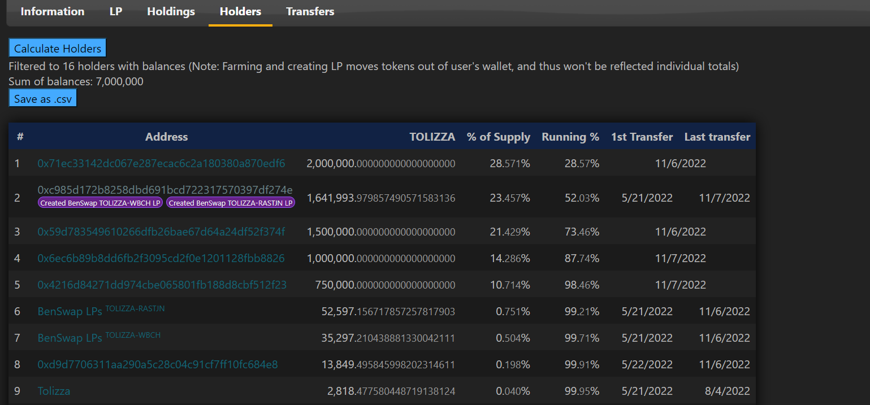The image size is (870, 405).
Task: Click the Running % column header
Action: pos(570,137)
